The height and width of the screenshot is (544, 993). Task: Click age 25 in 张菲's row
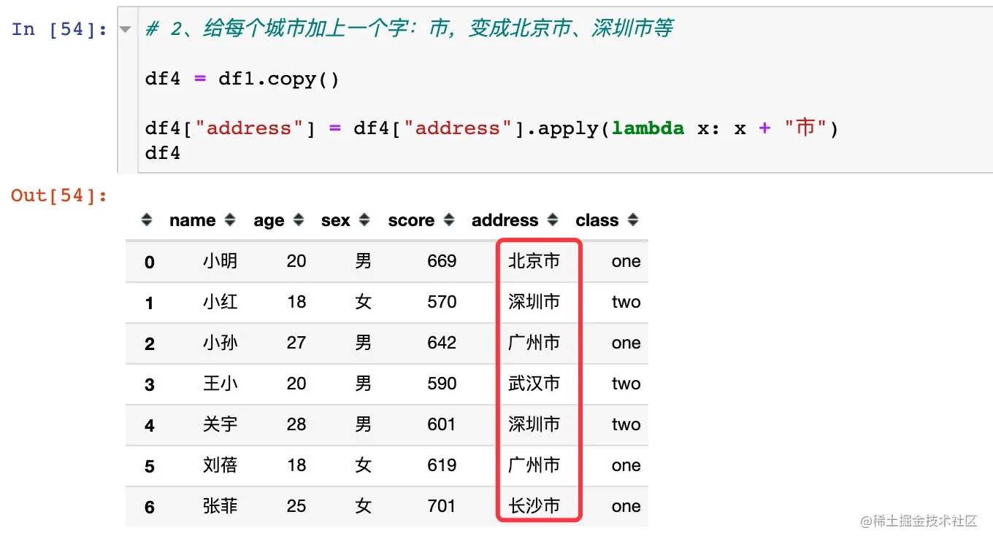pos(296,506)
